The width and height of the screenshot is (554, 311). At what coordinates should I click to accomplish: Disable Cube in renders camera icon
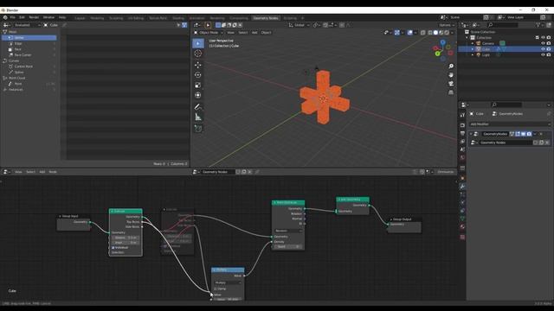(548, 49)
